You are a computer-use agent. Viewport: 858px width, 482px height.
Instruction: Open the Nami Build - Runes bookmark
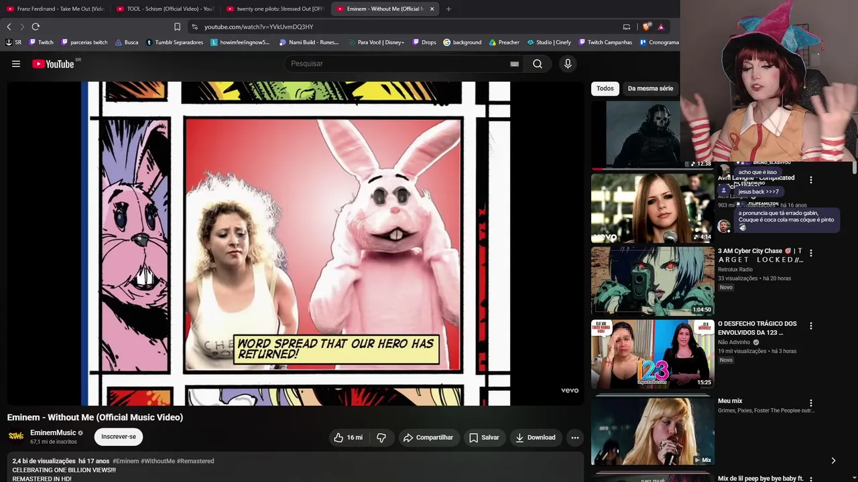coord(309,42)
